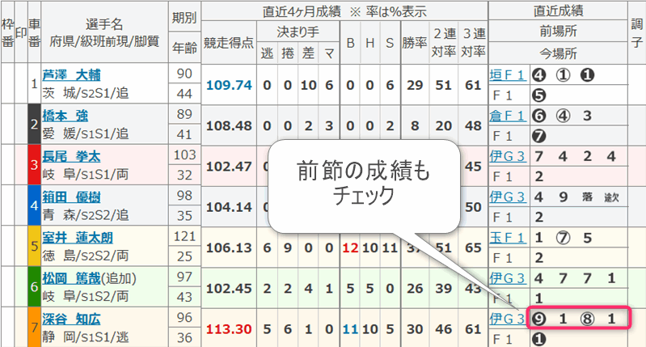
Task: Click car number 2 black cell
Action: (35, 124)
